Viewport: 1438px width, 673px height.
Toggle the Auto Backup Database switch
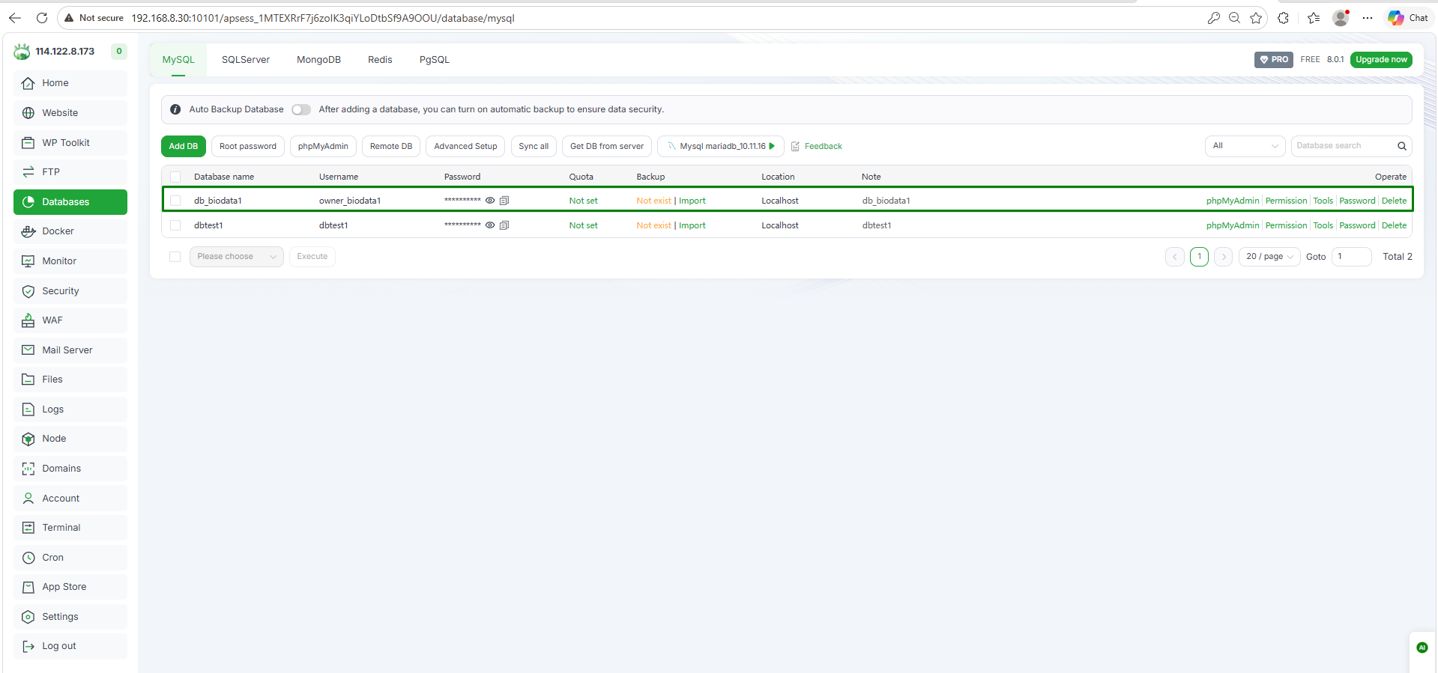301,109
